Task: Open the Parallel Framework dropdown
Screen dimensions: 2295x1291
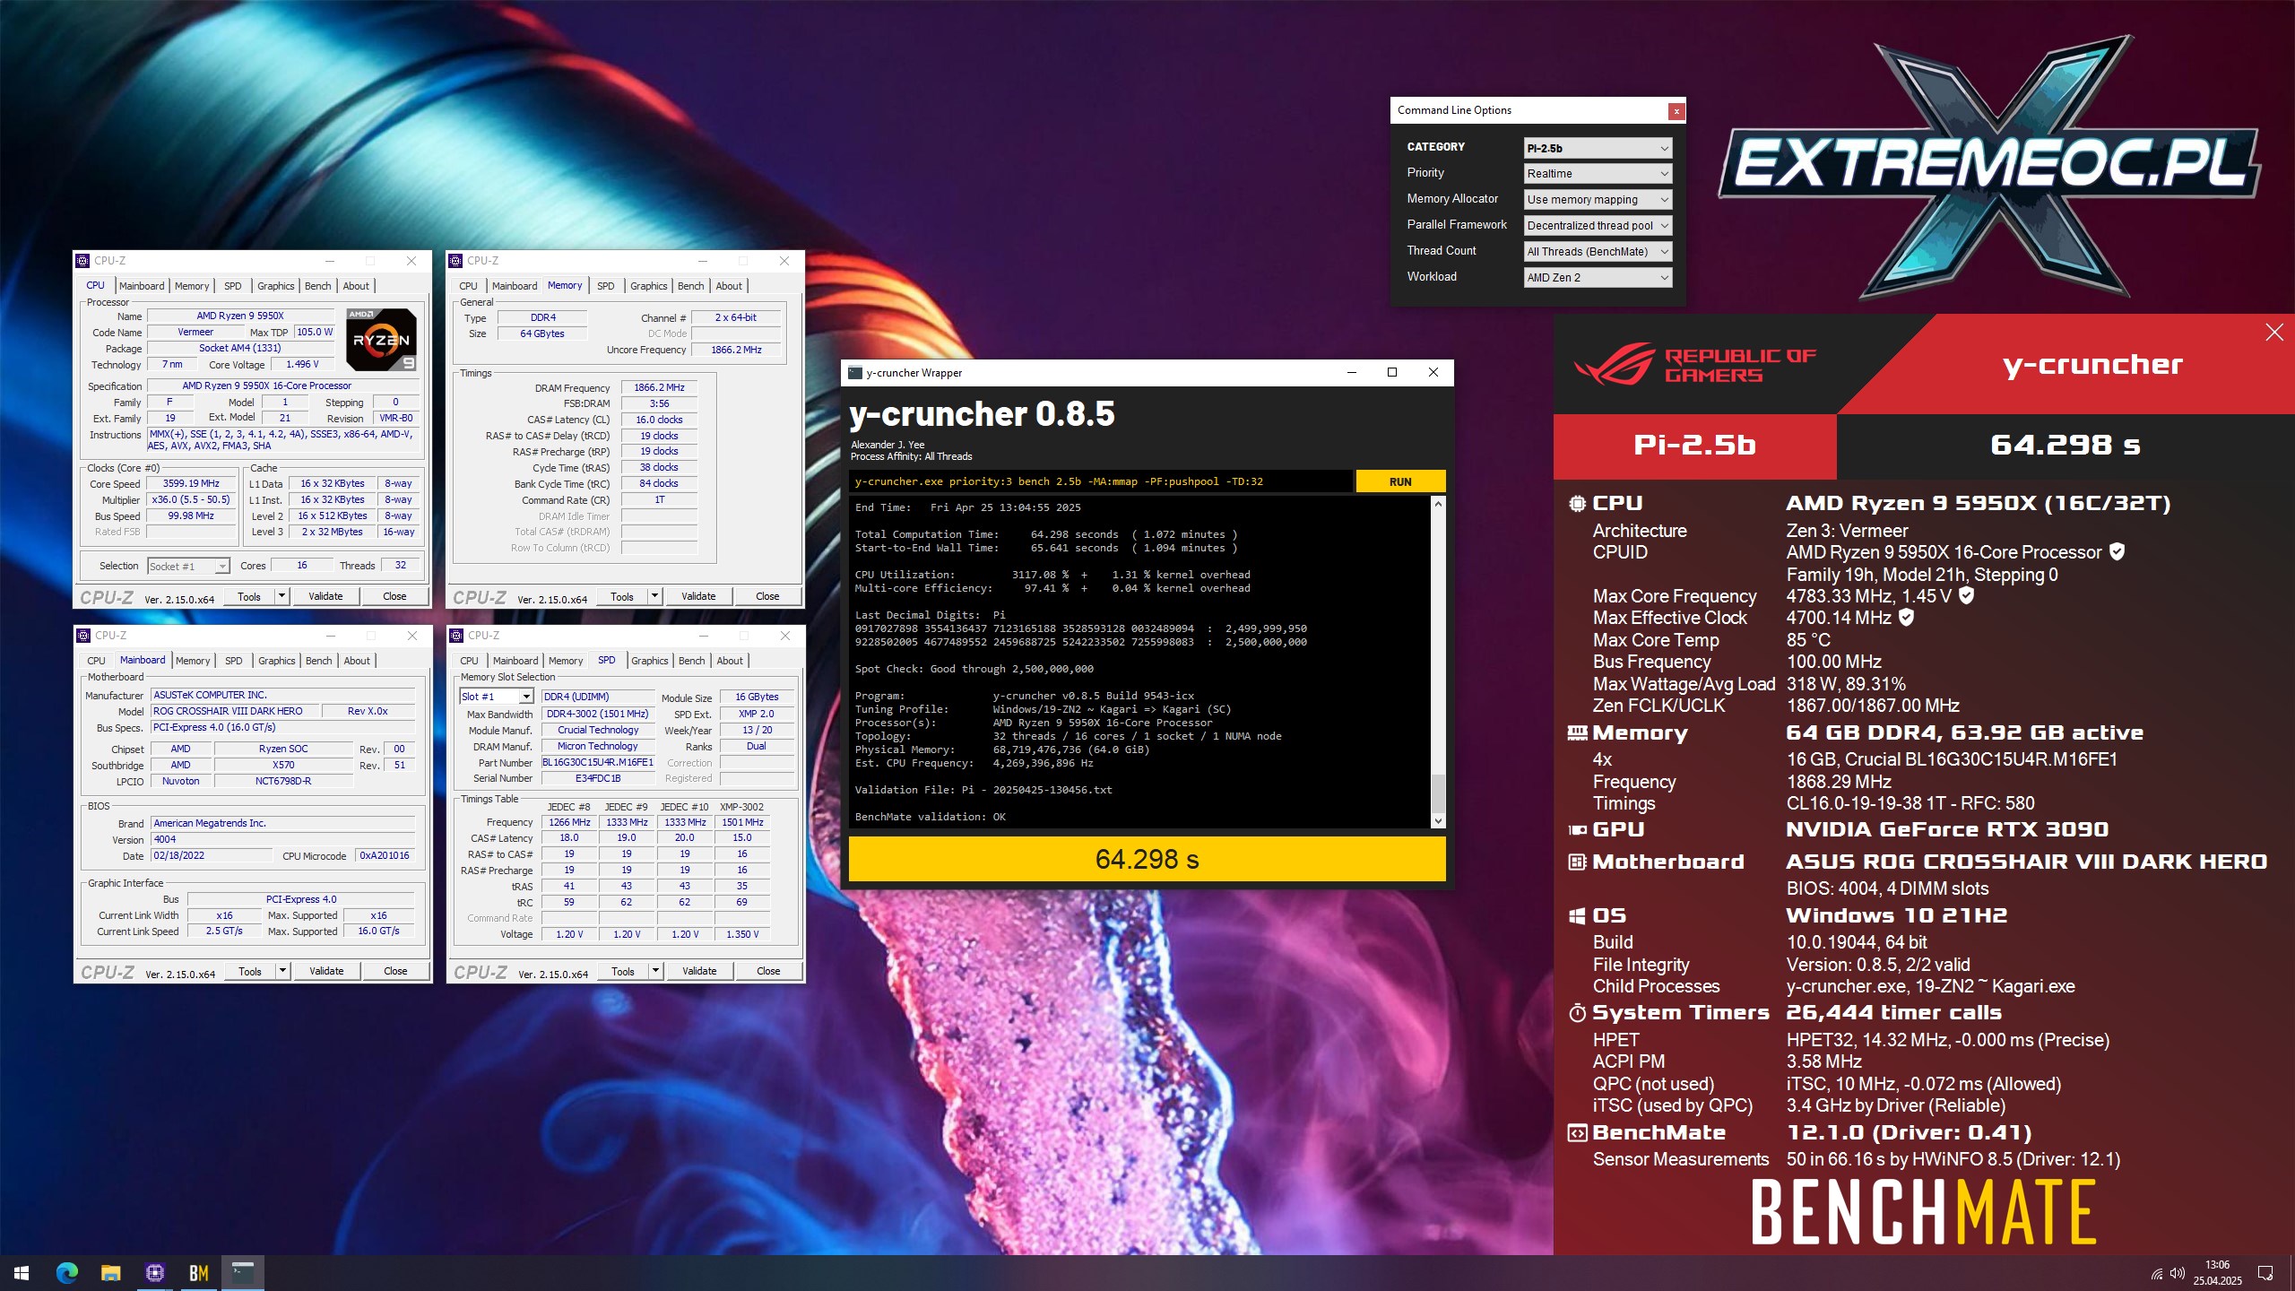Action: point(1598,226)
